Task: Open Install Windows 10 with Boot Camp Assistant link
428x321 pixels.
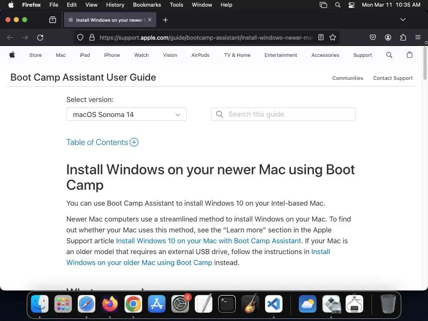Action: click(x=209, y=241)
